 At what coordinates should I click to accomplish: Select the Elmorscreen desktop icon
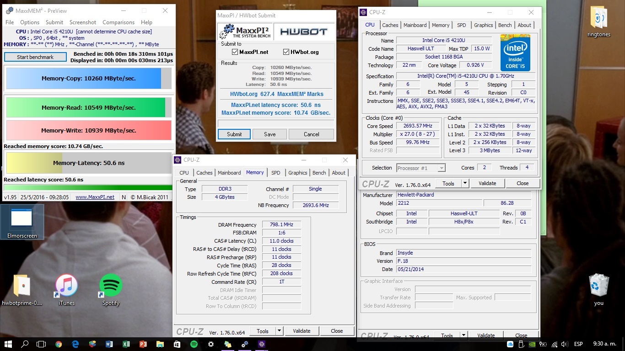tap(22, 222)
